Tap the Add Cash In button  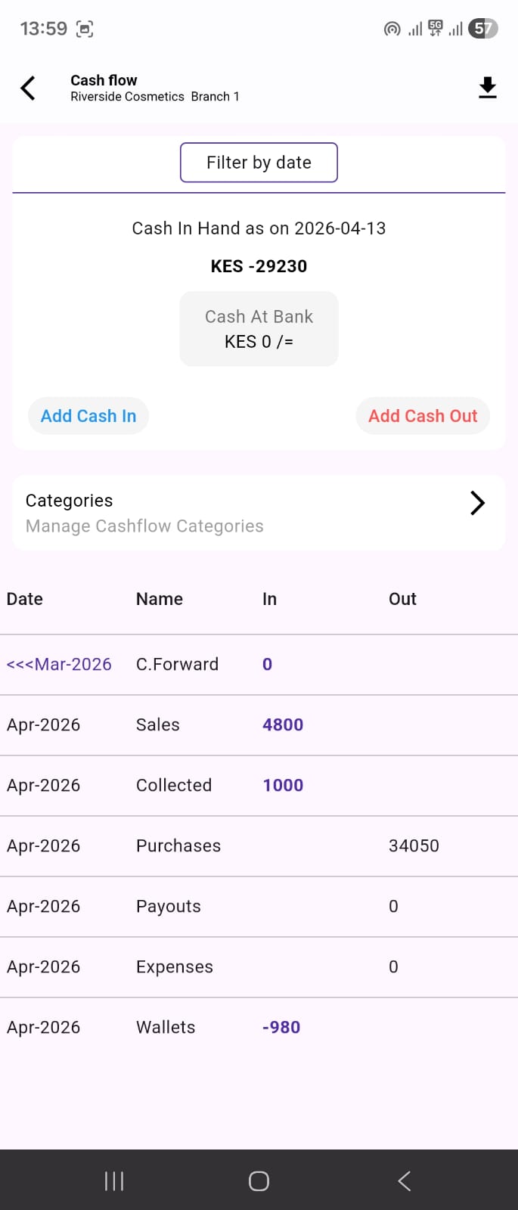[x=88, y=415]
